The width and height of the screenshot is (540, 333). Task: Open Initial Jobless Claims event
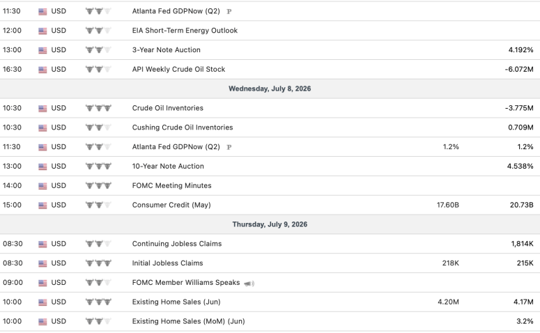(168, 263)
